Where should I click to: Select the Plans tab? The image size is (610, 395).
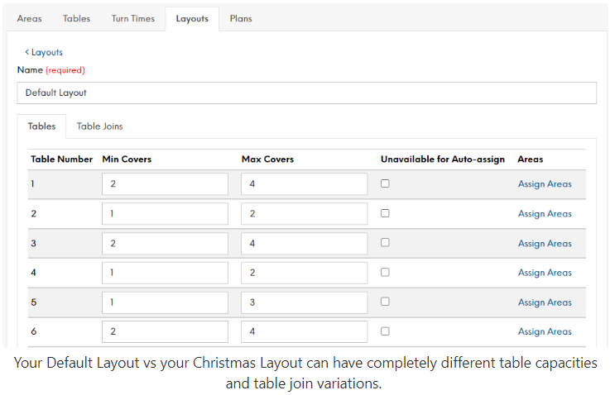pos(241,18)
